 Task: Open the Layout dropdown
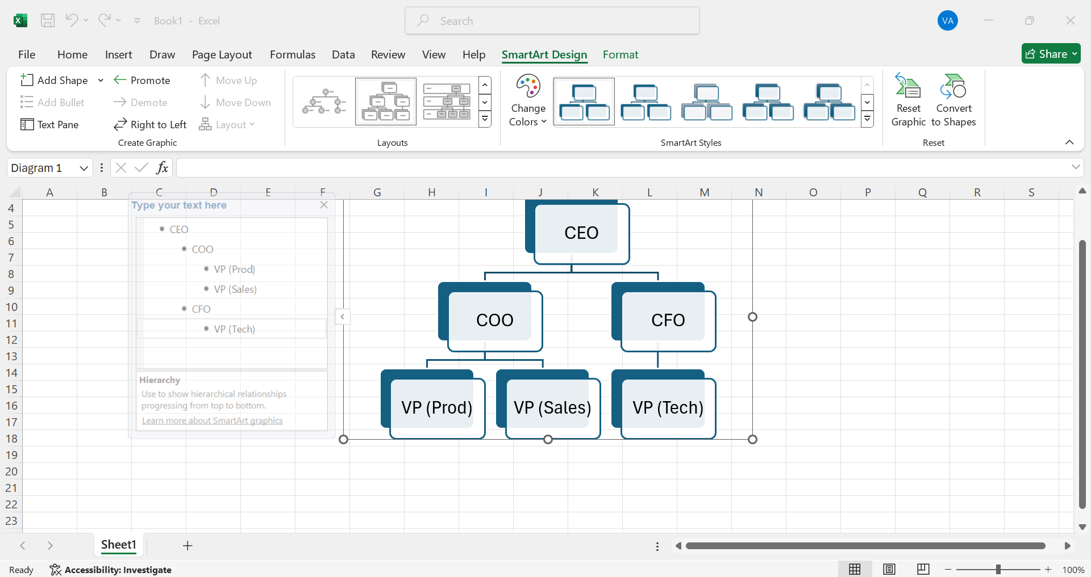pyautogui.click(x=252, y=124)
